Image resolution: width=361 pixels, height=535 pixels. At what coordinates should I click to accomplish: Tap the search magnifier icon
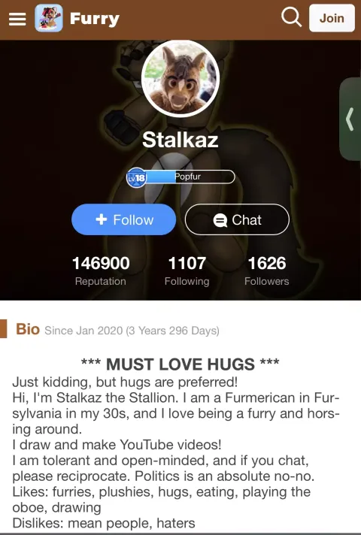291,17
